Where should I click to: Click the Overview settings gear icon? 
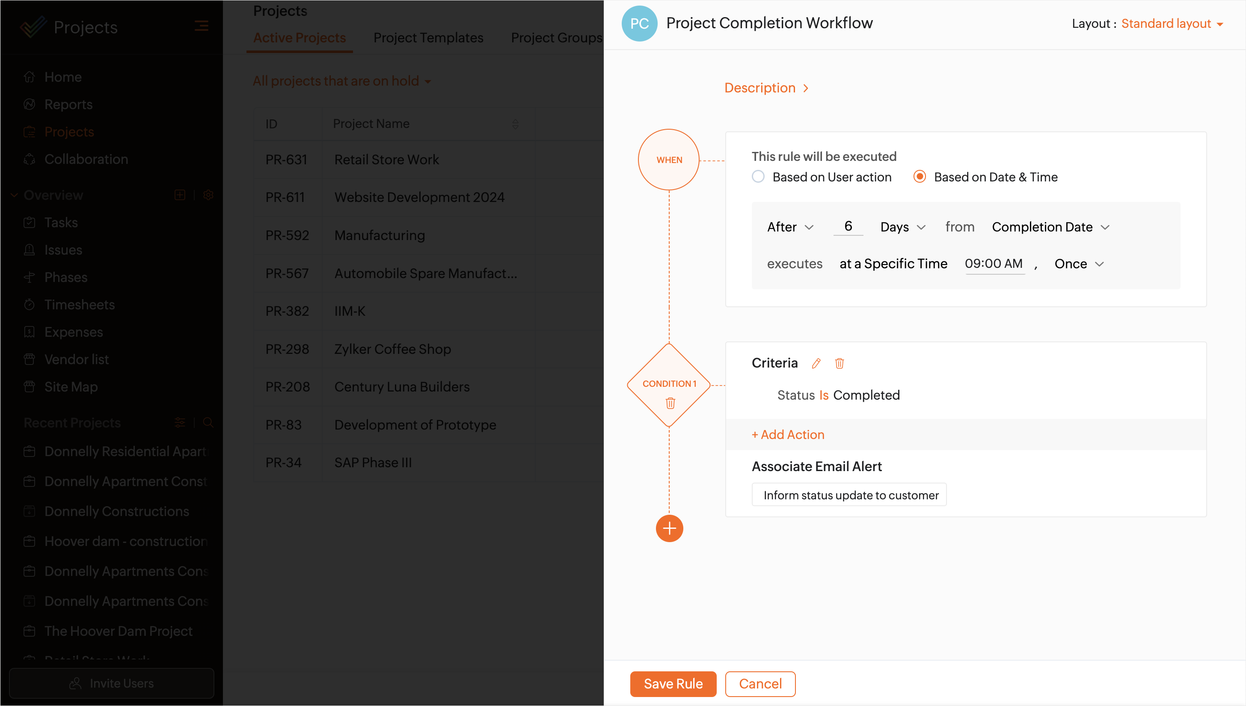[x=208, y=195]
